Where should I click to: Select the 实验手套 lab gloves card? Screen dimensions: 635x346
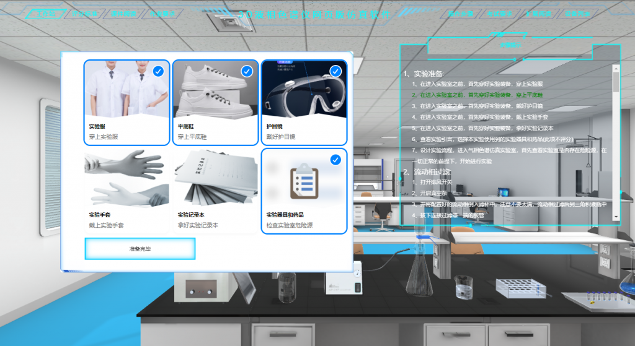click(x=127, y=191)
